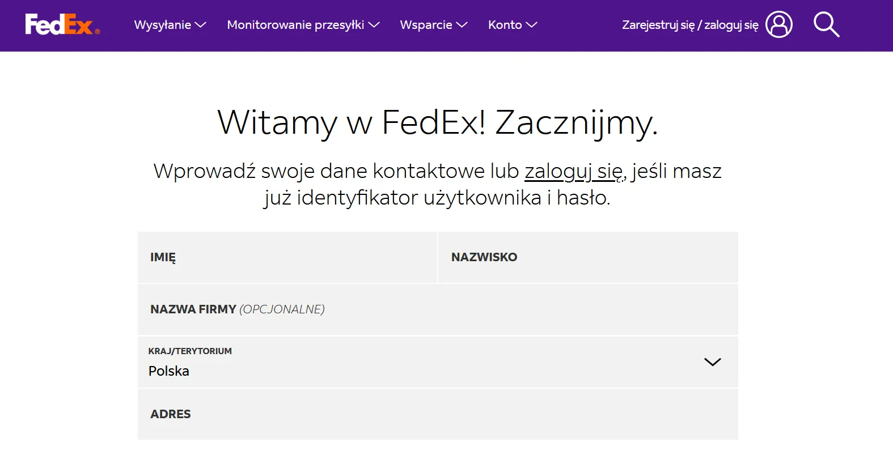Image resolution: width=893 pixels, height=455 pixels.
Task: Click the search magnifier icon
Action: point(826,25)
